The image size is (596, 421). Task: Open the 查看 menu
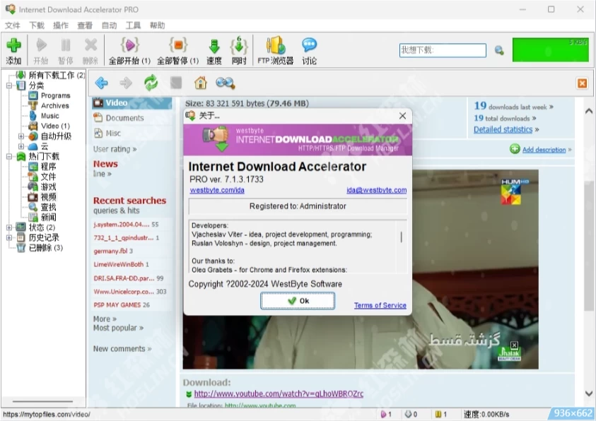click(85, 25)
